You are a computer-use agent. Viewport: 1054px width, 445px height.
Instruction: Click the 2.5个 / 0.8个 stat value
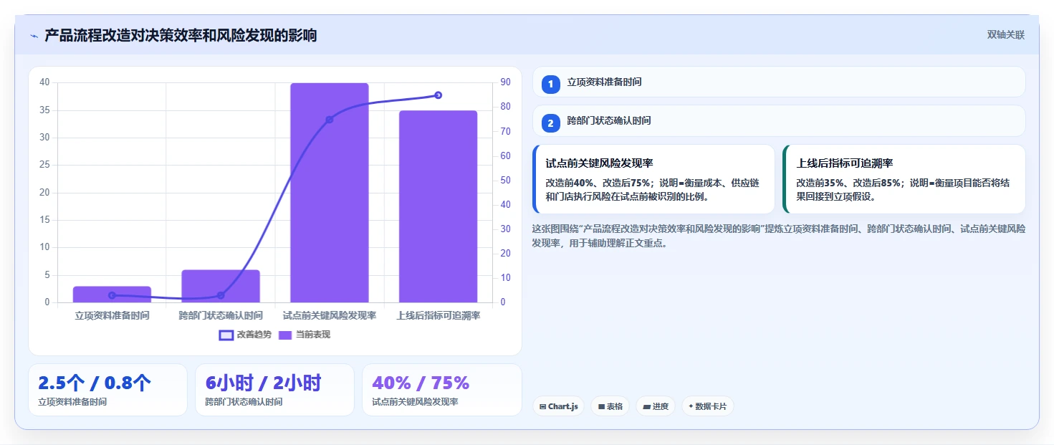[x=95, y=383]
